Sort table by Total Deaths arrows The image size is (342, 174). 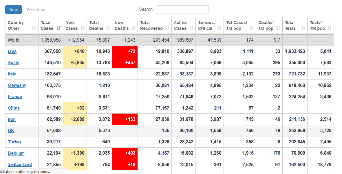[x=108, y=28]
